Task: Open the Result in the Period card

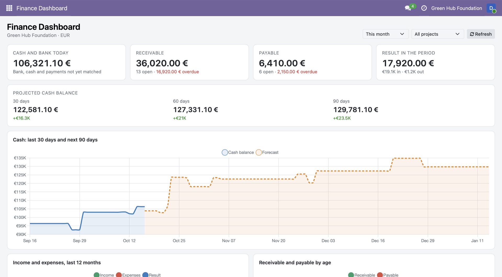Action: pyautogui.click(x=435, y=62)
